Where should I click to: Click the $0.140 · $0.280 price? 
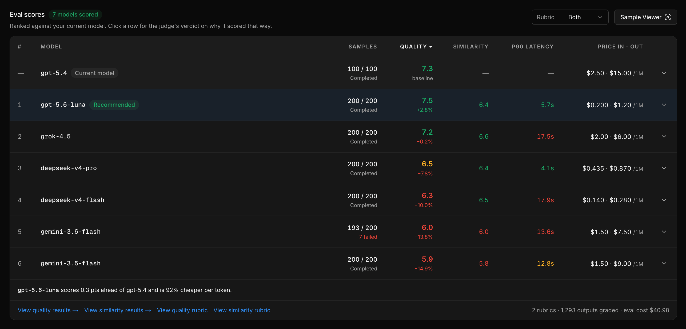613,200
